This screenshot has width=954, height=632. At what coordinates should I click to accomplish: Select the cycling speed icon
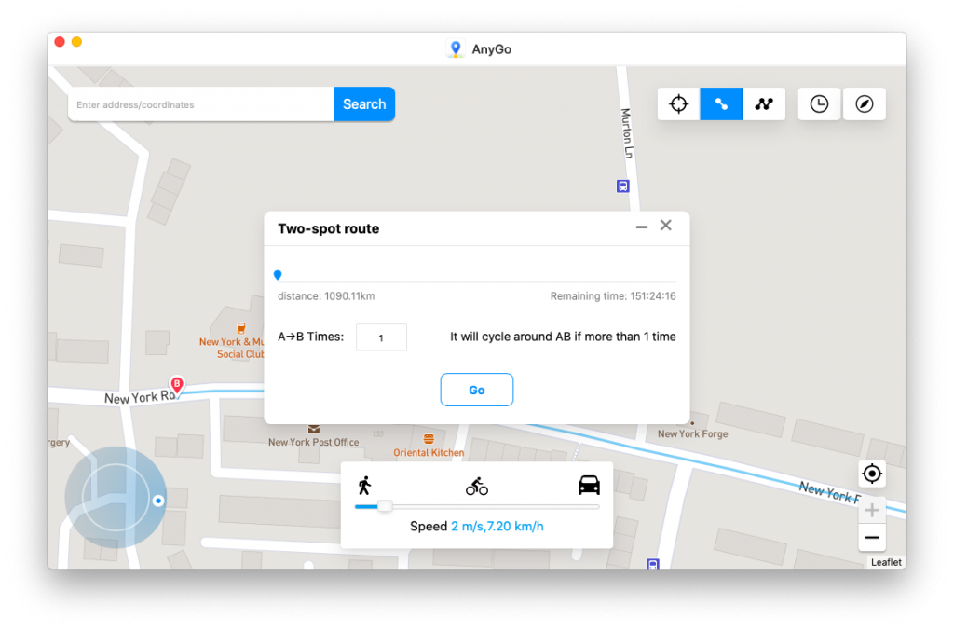point(477,485)
